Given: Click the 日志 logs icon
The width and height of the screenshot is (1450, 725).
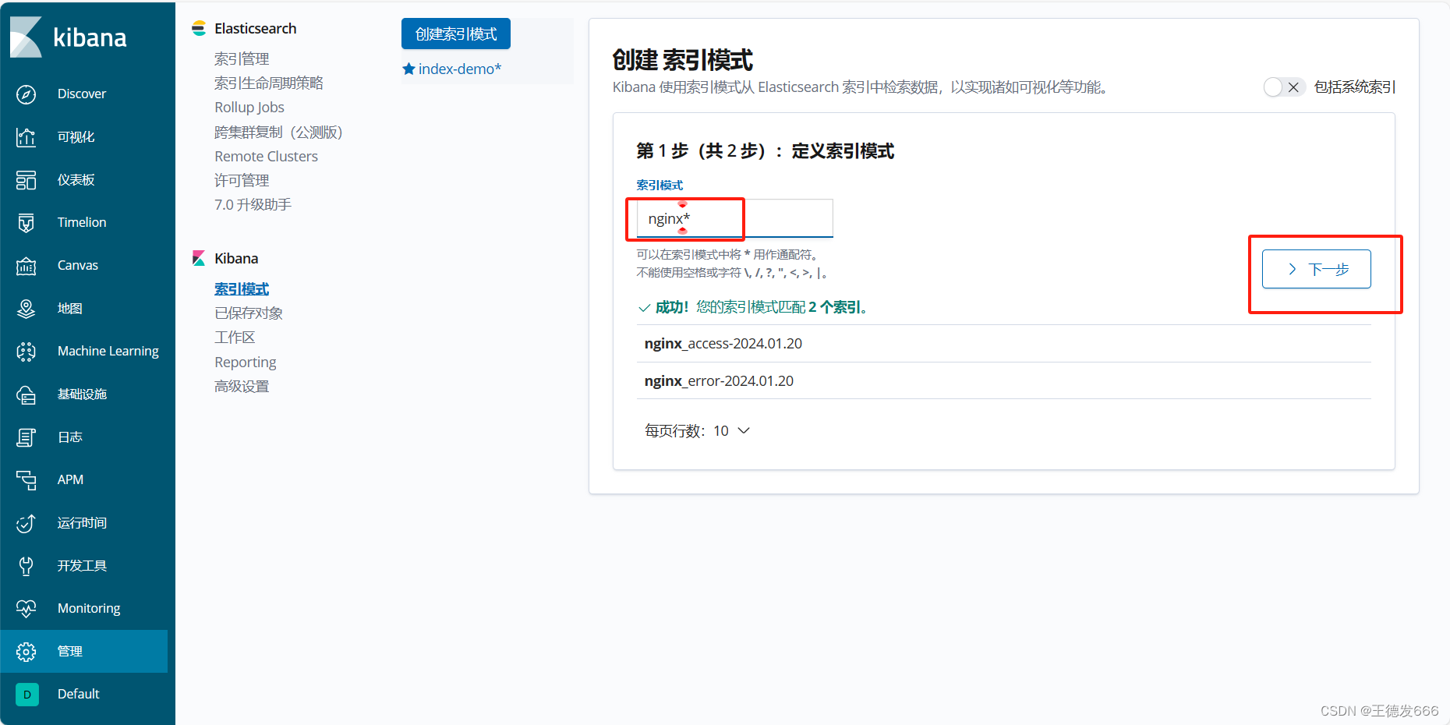Looking at the screenshot, I should pos(26,437).
